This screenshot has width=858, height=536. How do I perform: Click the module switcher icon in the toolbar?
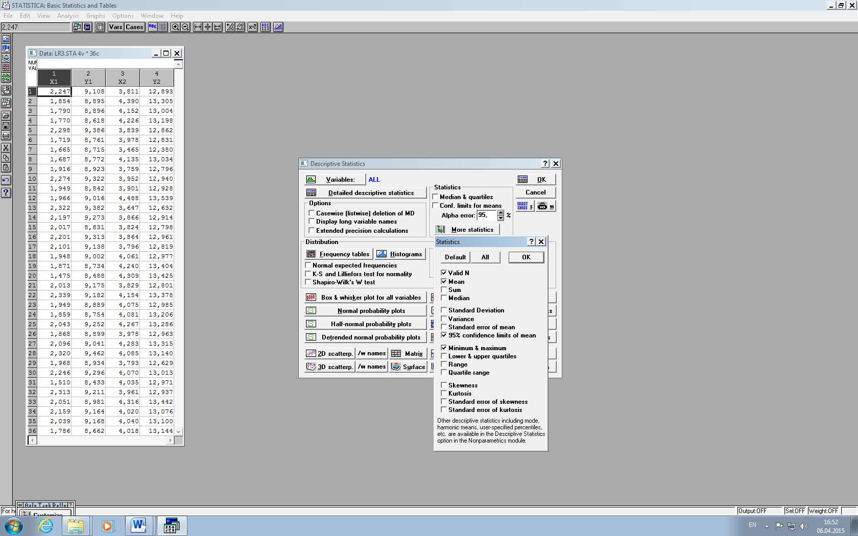click(x=77, y=27)
